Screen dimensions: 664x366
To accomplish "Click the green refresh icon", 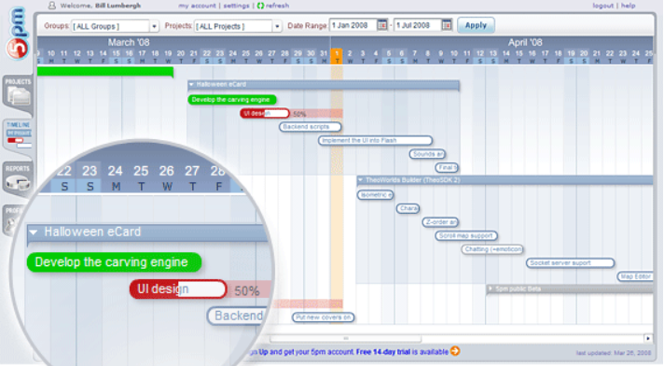I will click(260, 6).
